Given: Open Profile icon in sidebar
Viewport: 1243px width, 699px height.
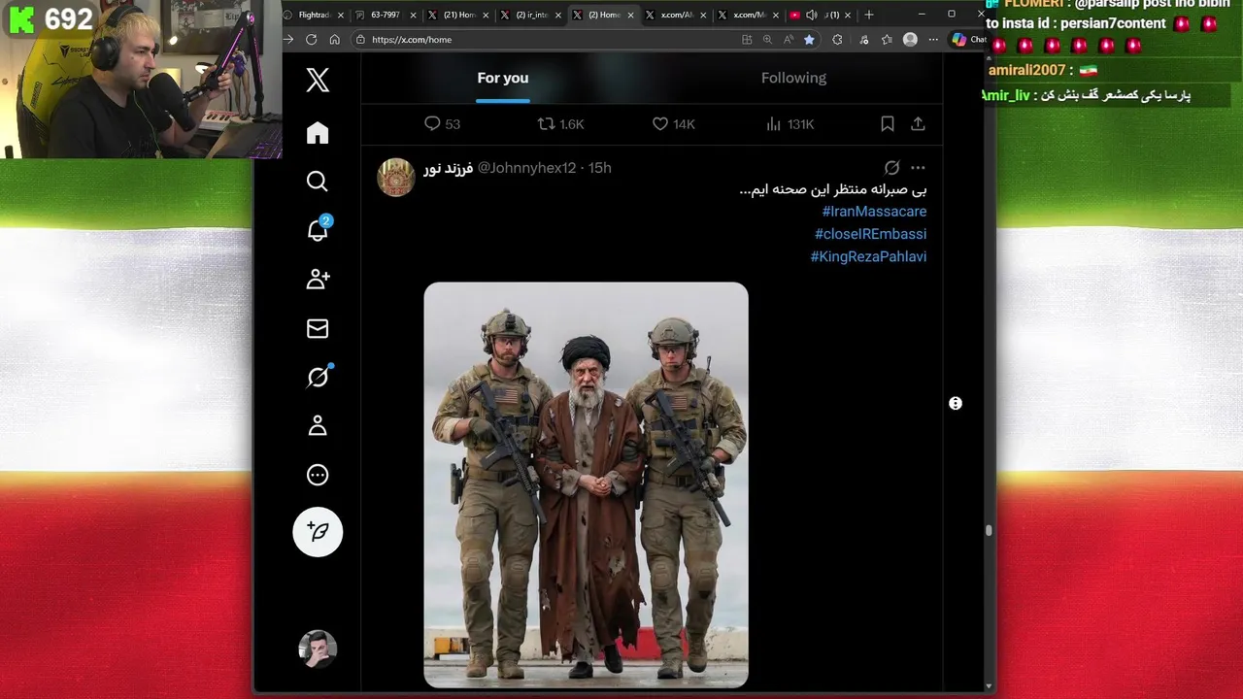Looking at the screenshot, I should coord(318,426).
